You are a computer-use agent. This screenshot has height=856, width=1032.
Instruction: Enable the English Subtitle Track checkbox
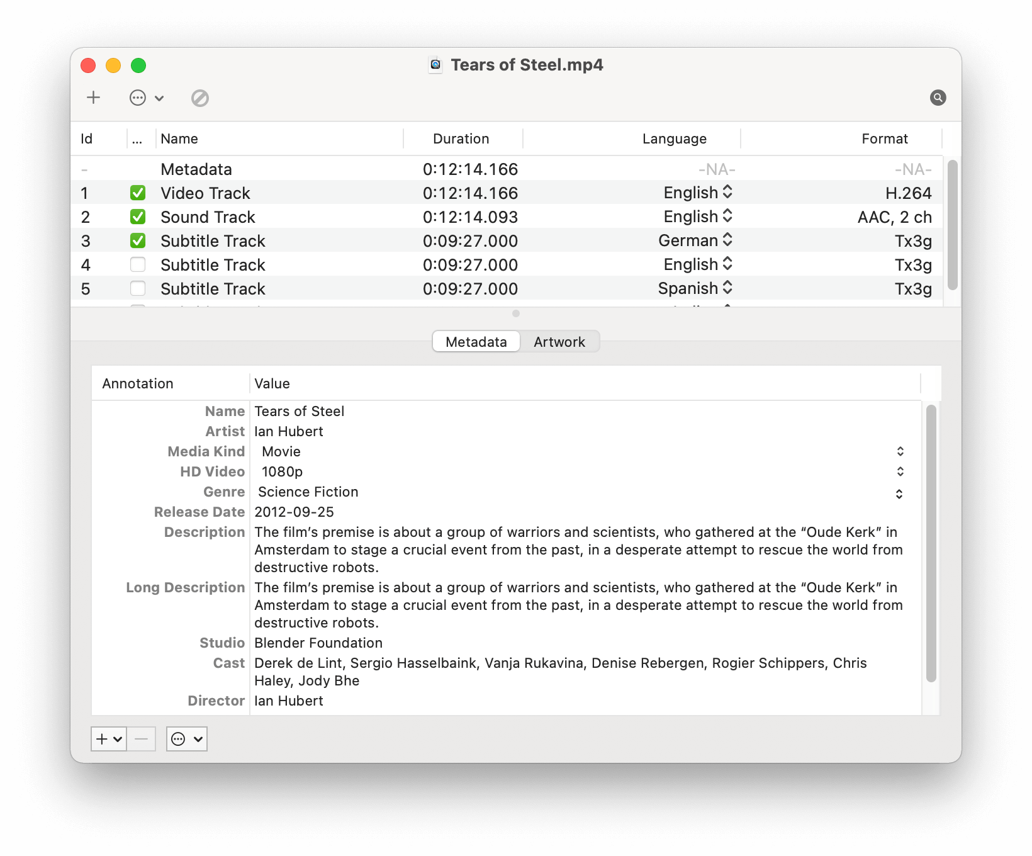138,264
